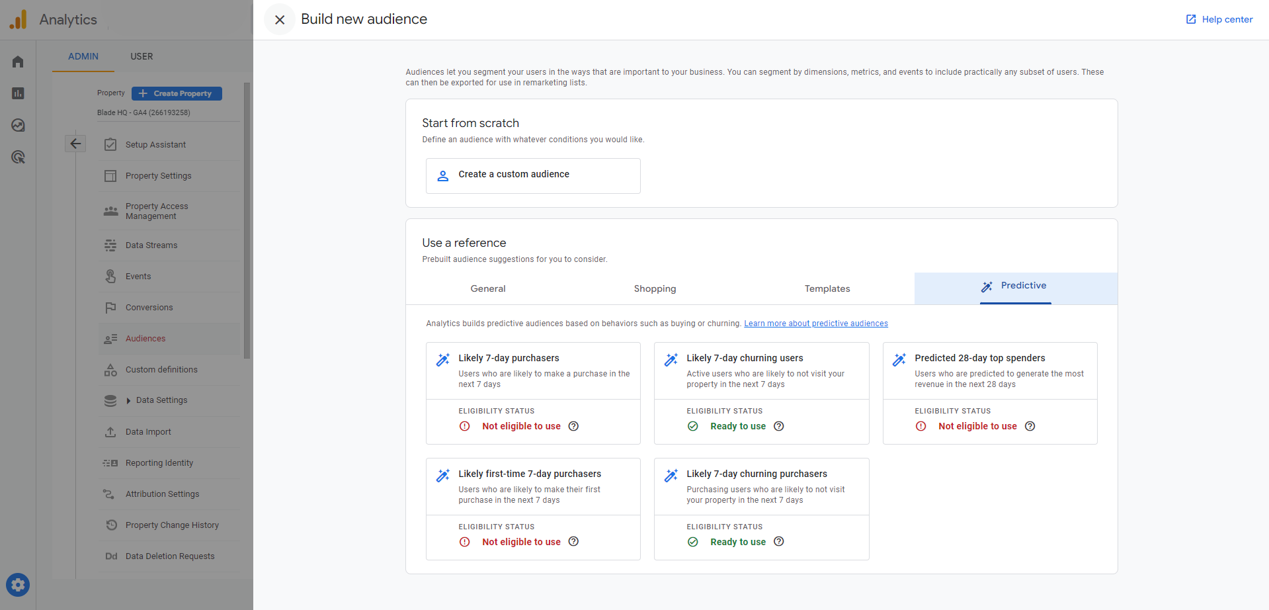Open Help center link
Image resolution: width=1269 pixels, height=610 pixels.
click(x=1219, y=19)
